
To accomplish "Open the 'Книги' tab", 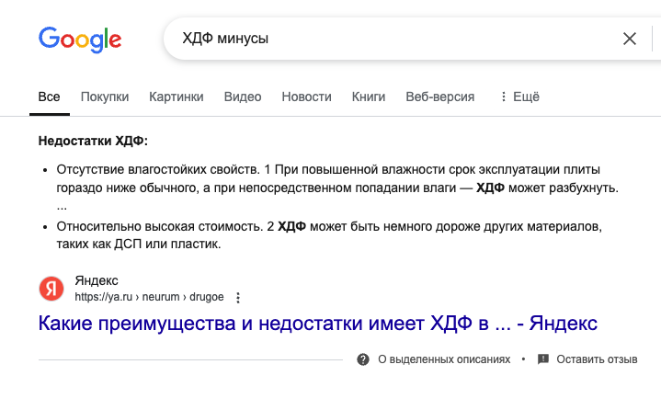I will point(369,97).
